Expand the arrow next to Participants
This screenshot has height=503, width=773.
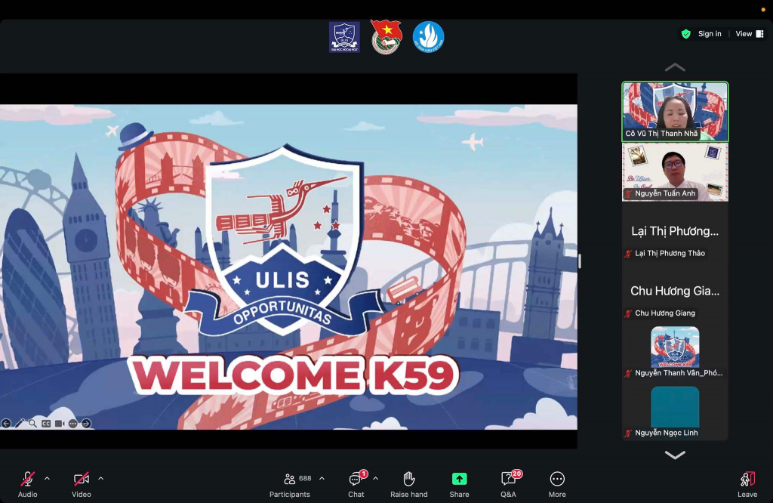click(322, 478)
